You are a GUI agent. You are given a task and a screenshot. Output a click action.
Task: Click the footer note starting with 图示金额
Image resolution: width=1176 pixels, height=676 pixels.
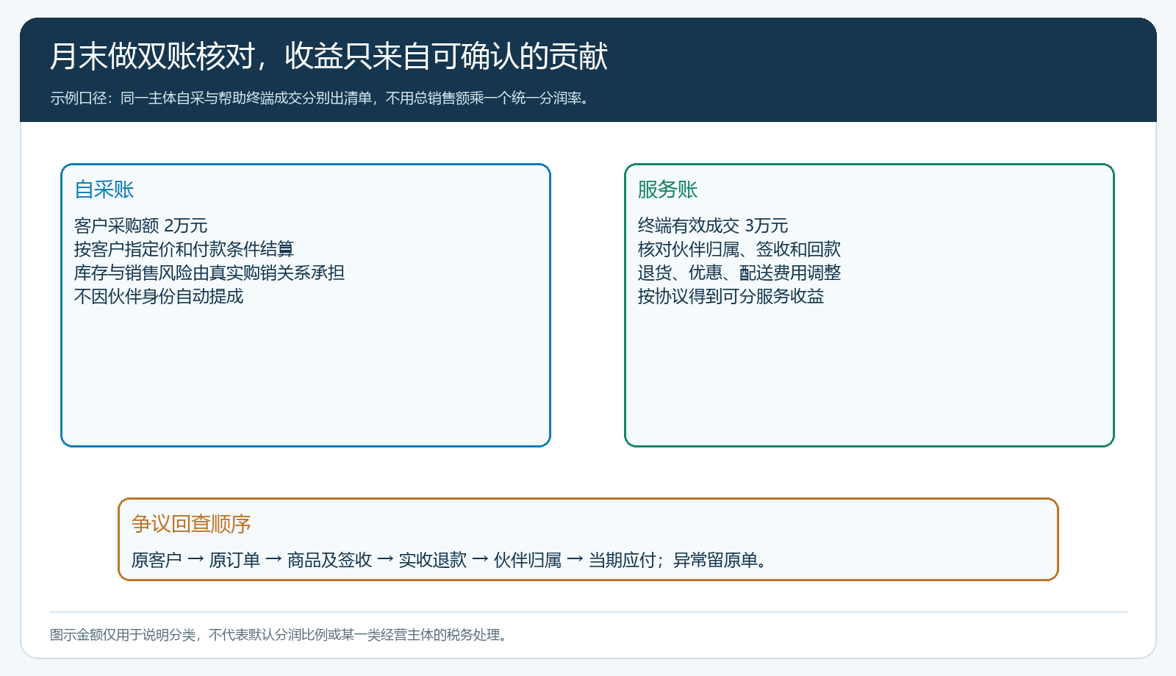click(279, 635)
